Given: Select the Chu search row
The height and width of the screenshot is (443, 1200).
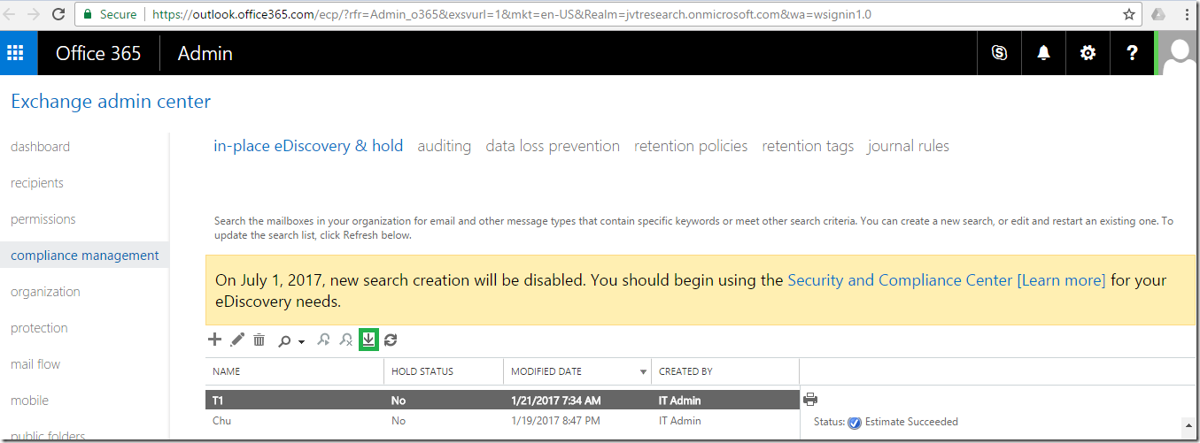Looking at the screenshot, I should [502, 421].
